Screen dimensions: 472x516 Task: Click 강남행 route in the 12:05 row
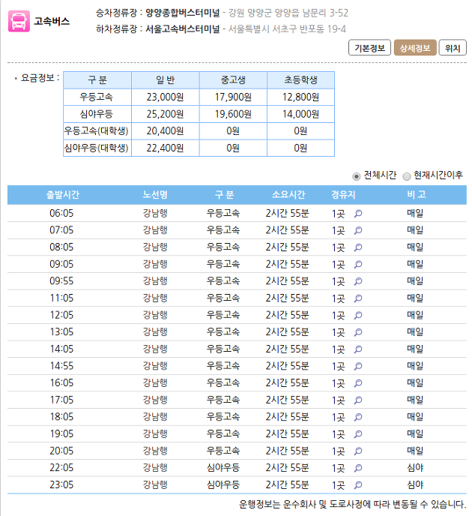coord(155,315)
